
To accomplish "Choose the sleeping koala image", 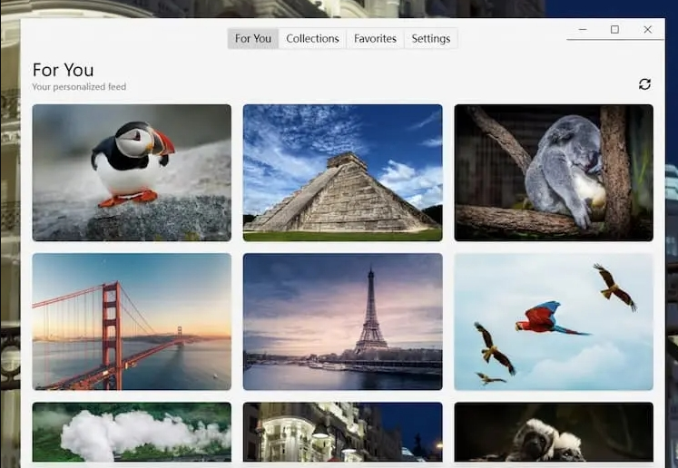I will [x=553, y=172].
